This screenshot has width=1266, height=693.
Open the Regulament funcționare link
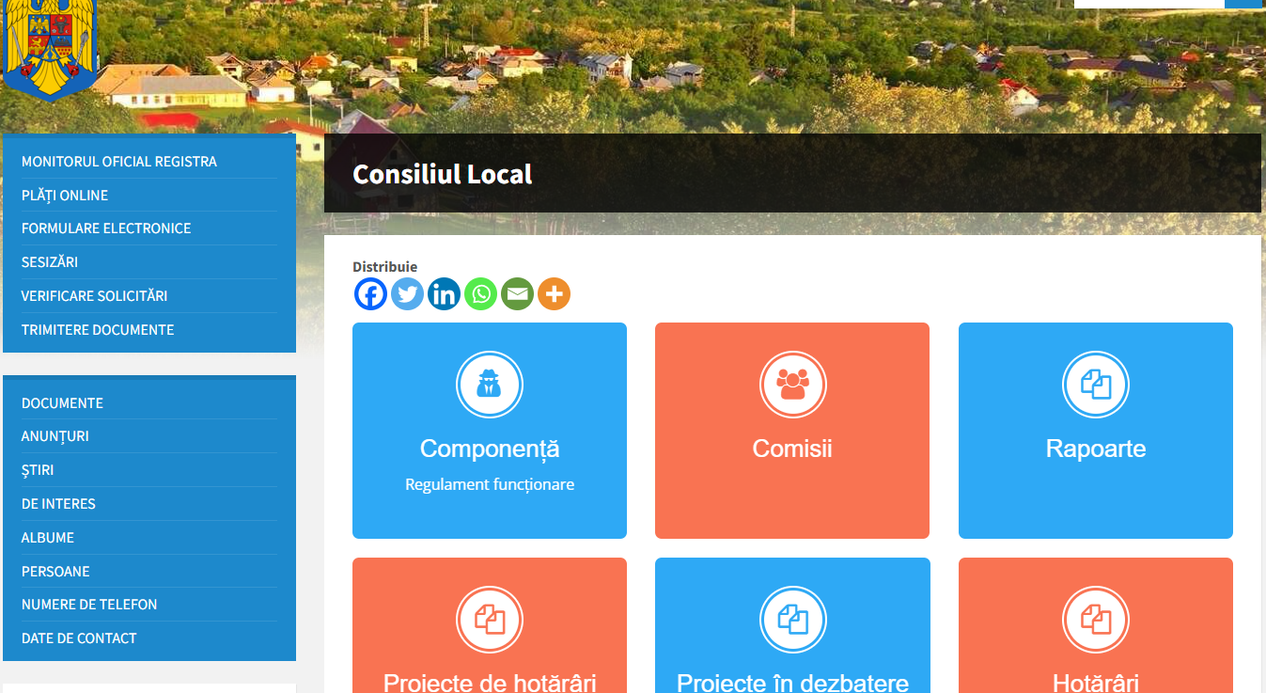tap(490, 485)
